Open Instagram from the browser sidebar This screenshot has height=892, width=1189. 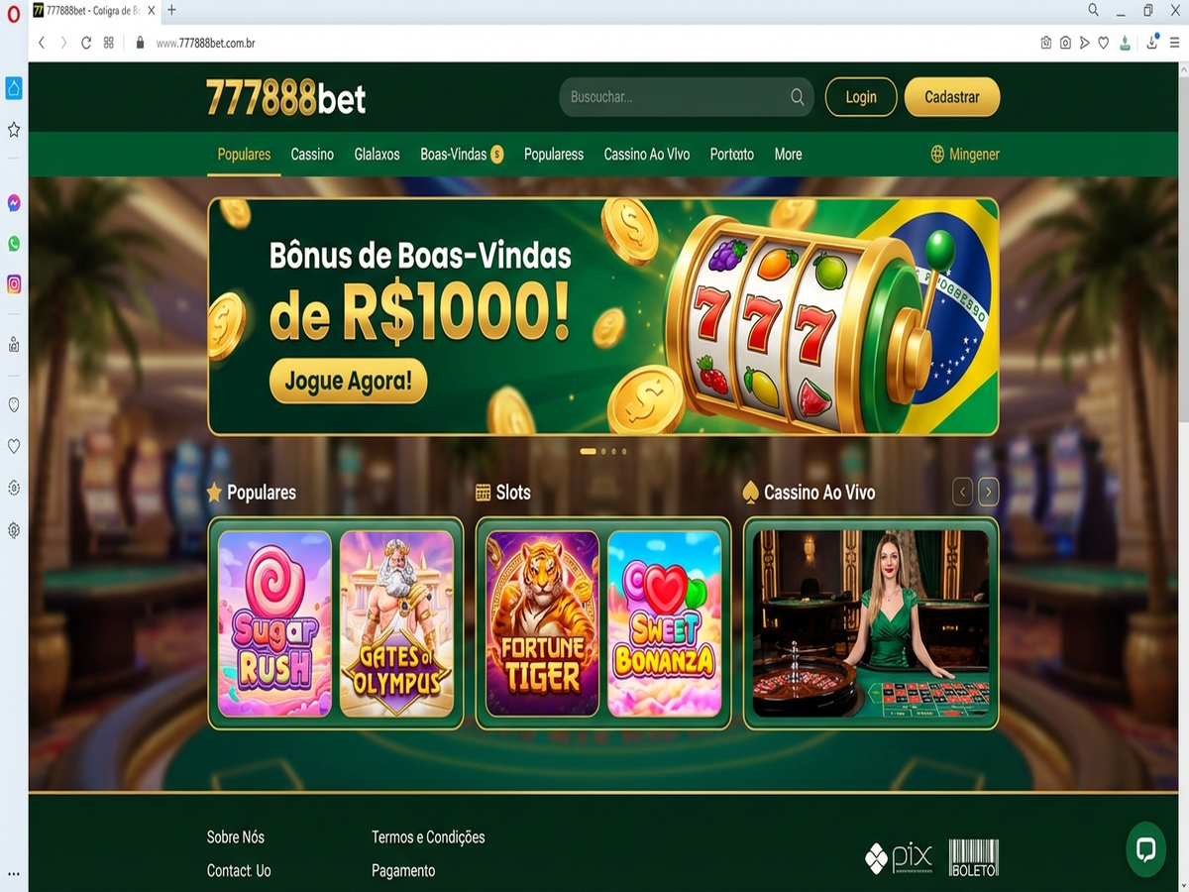pos(14,283)
